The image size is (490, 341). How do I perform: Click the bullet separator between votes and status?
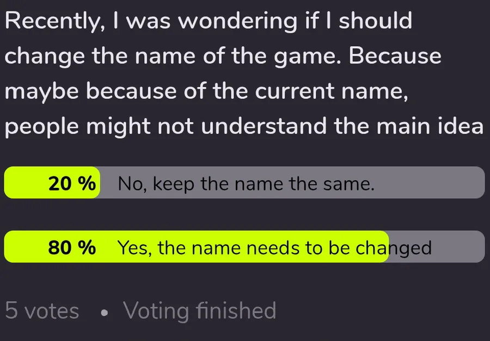pyautogui.click(x=105, y=312)
